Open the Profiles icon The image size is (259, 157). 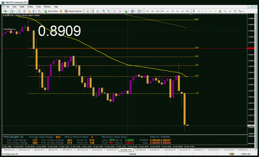[12, 11]
